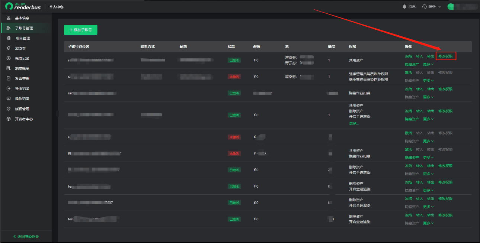480x243 pixels.
Task: Click 返回渲染作业 at the sidebar bottom
Action: [26, 236]
